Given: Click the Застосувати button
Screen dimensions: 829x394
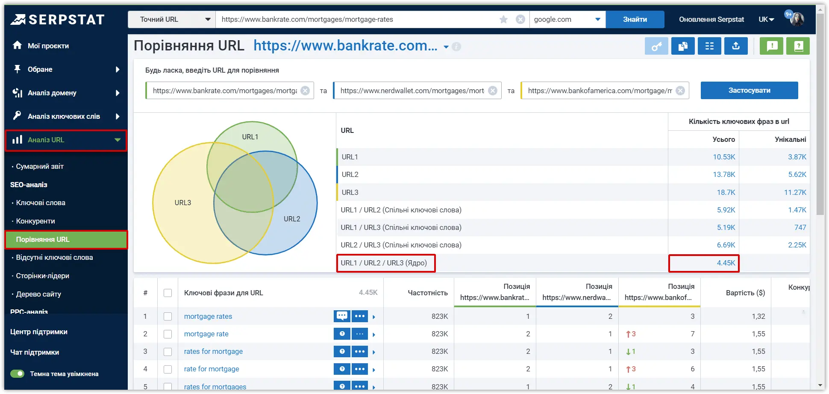Looking at the screenshot, I should point(749,91).
